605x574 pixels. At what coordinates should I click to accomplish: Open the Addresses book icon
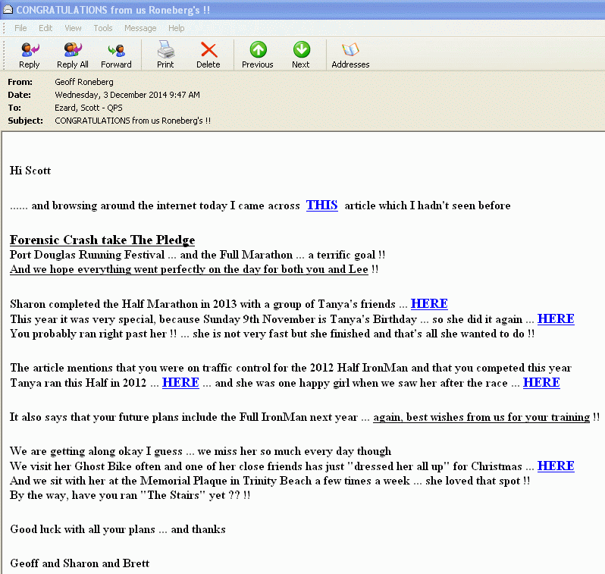tap(350, 55)
